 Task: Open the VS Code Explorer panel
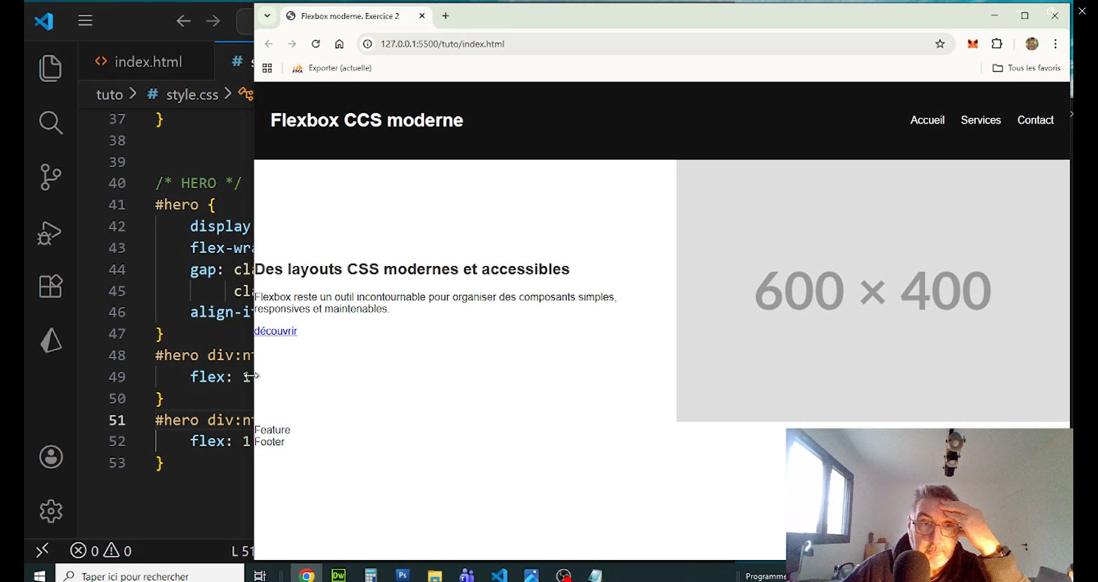coord(50,68)
